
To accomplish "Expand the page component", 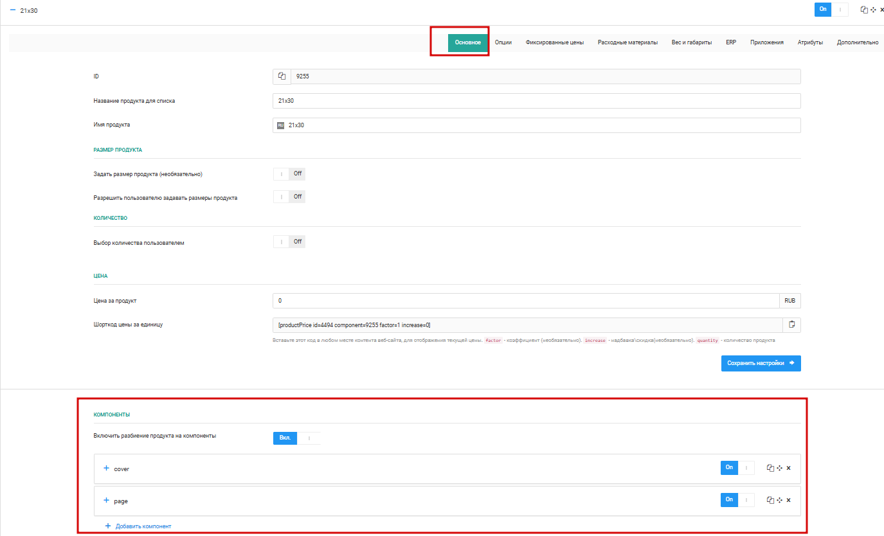I will point(107,500).
